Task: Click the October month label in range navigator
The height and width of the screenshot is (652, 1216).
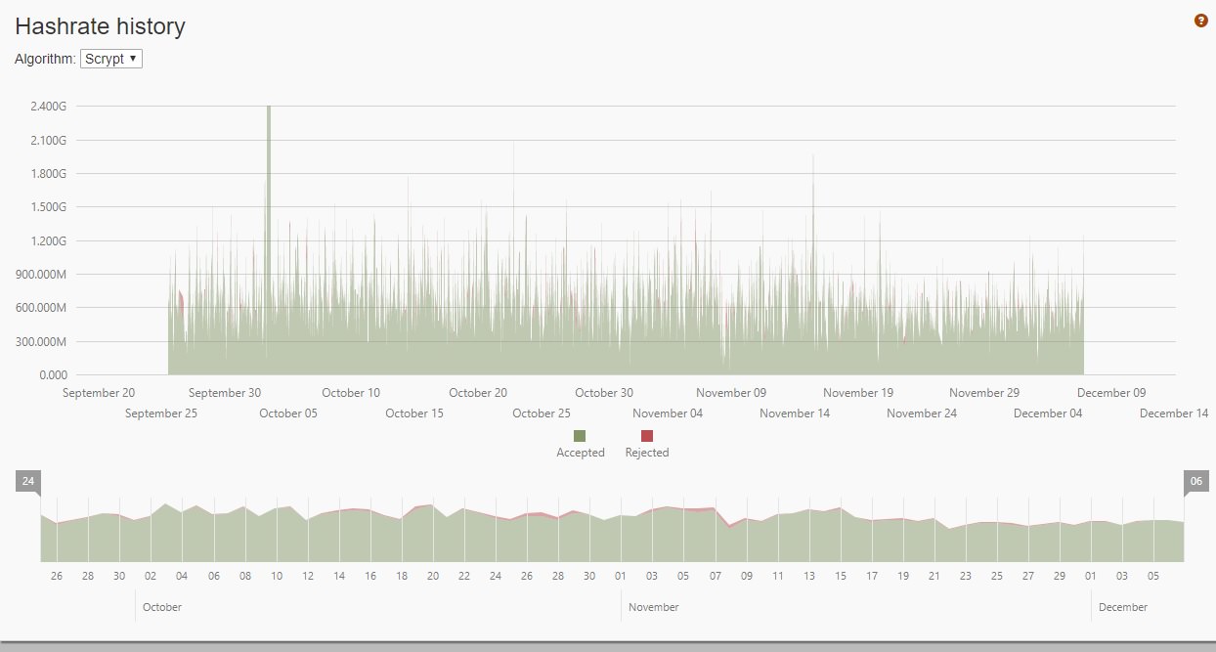Action: [x=162, y=607]
